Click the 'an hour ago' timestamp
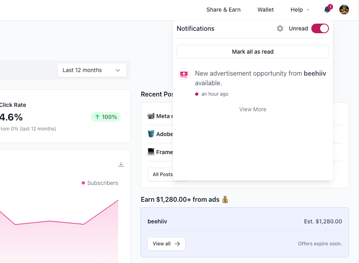This screenshot has height=263, width=359. [215, 94]
